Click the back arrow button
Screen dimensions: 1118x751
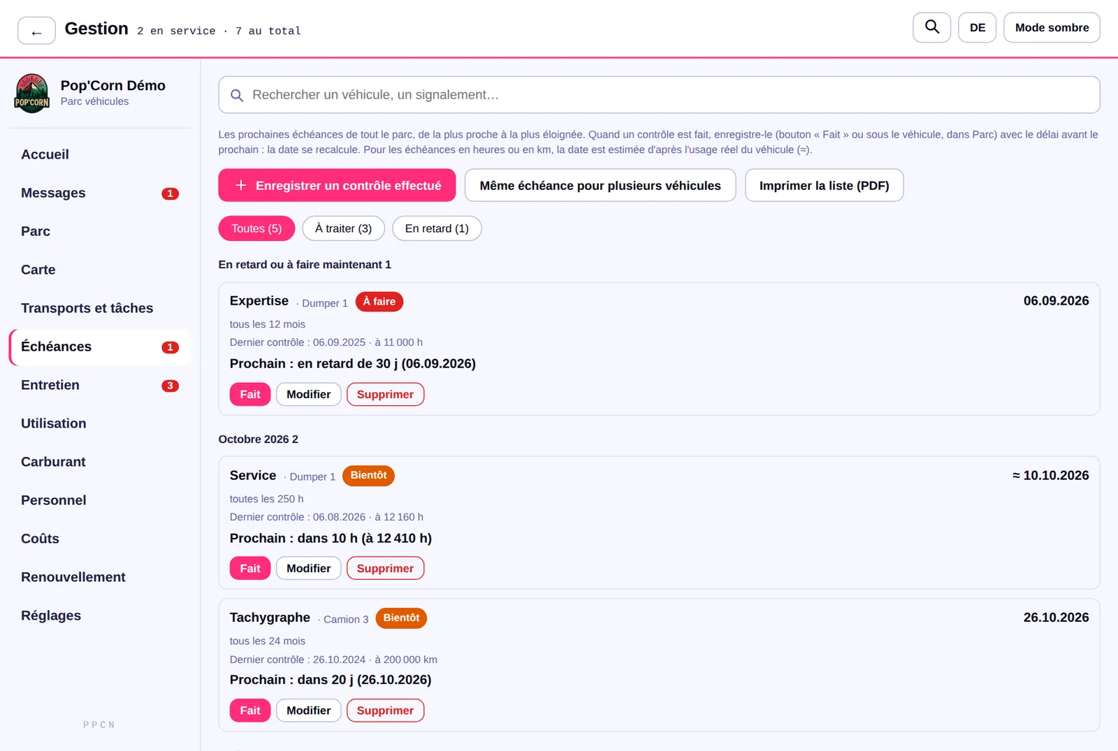point(36,31)
